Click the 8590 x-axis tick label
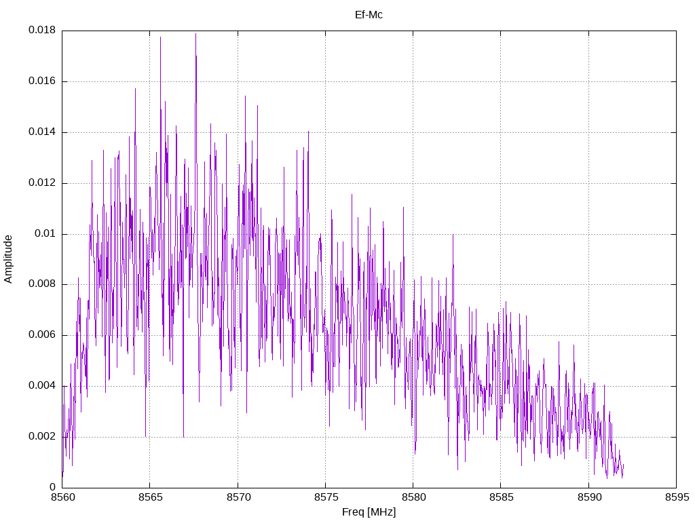695x521 pixels. (588, 497)
